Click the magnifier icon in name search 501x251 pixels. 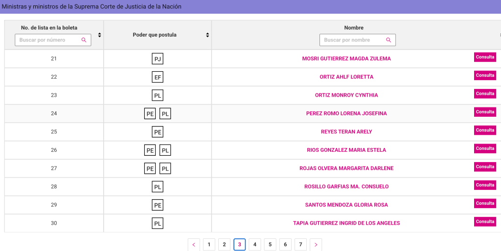tap(388, 40)
